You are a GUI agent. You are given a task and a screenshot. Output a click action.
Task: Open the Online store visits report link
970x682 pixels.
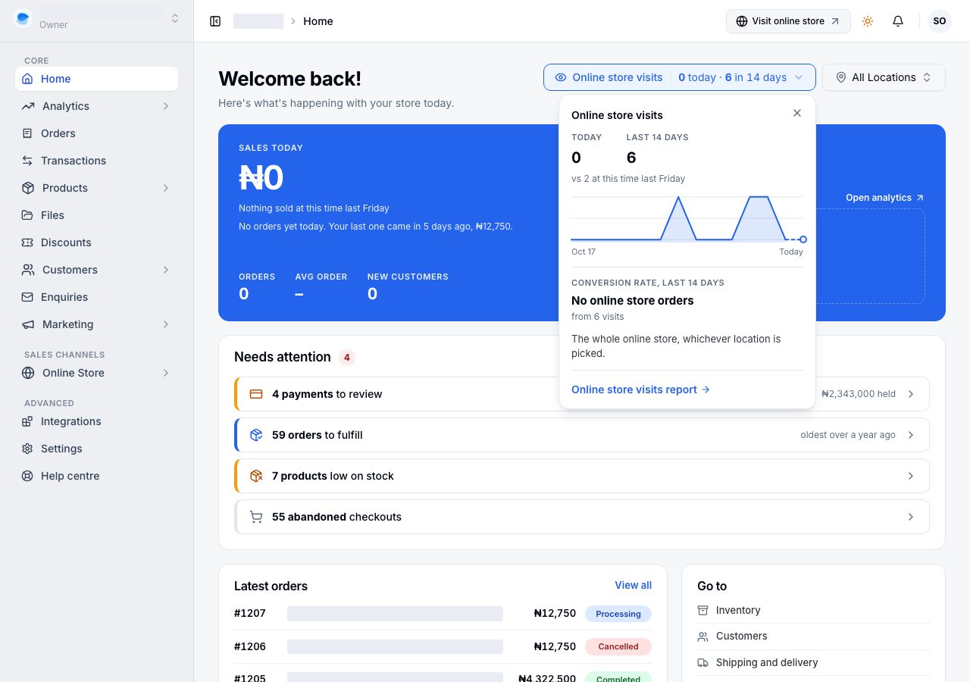(640, 389)
